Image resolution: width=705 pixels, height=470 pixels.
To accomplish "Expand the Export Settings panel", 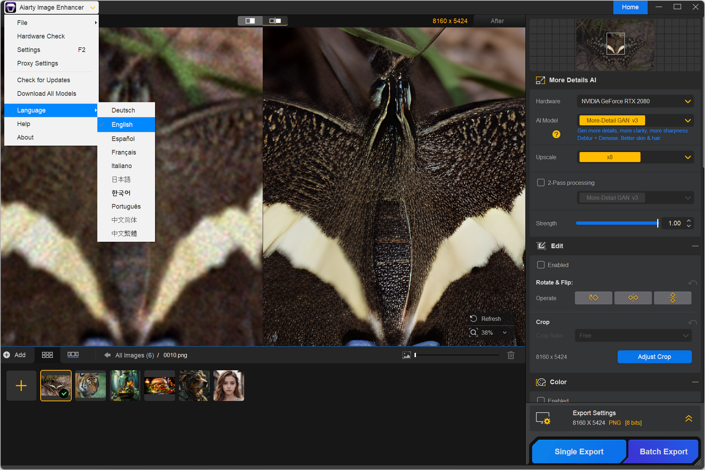I will pyautogui.click(x=689, y=418).
